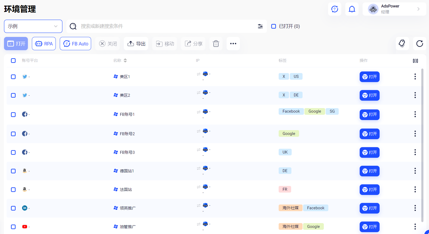Open the tag management icon
Viewport: 429px width, 234px height.
[x=402, y=44]
